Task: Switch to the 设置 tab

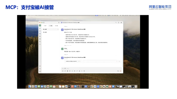Action: 56,26
